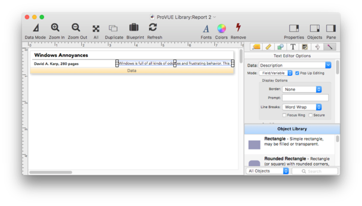Uncheck Pop Up Editing option
The image size is (362, 206).
[x=297, y=73]
